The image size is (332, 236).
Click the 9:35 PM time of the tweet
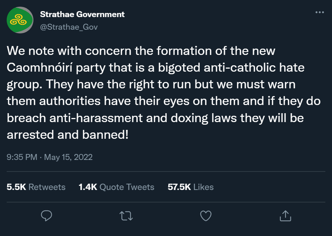point(22,157)
